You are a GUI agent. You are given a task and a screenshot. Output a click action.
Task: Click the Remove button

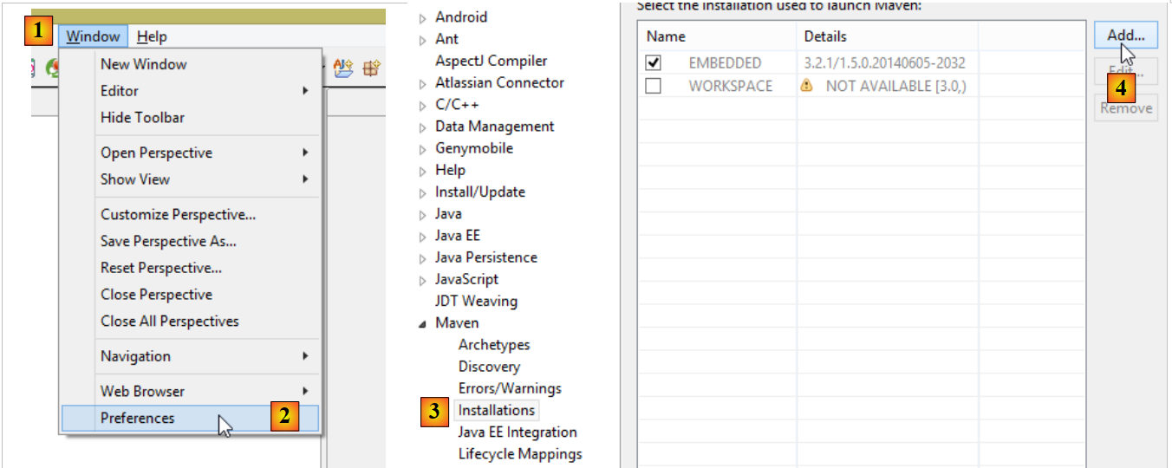[x=1126, y=108]
